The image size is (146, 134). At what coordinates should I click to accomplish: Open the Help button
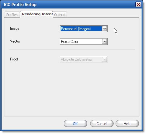[x=127, y=124]
